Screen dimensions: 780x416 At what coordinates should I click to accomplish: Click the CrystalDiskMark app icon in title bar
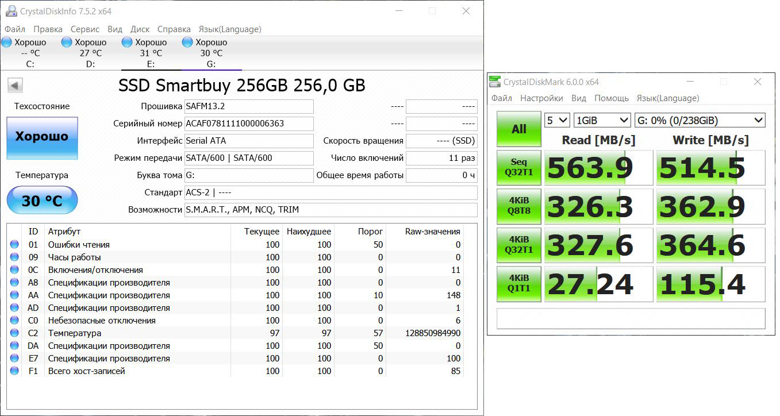coord(494,82)
